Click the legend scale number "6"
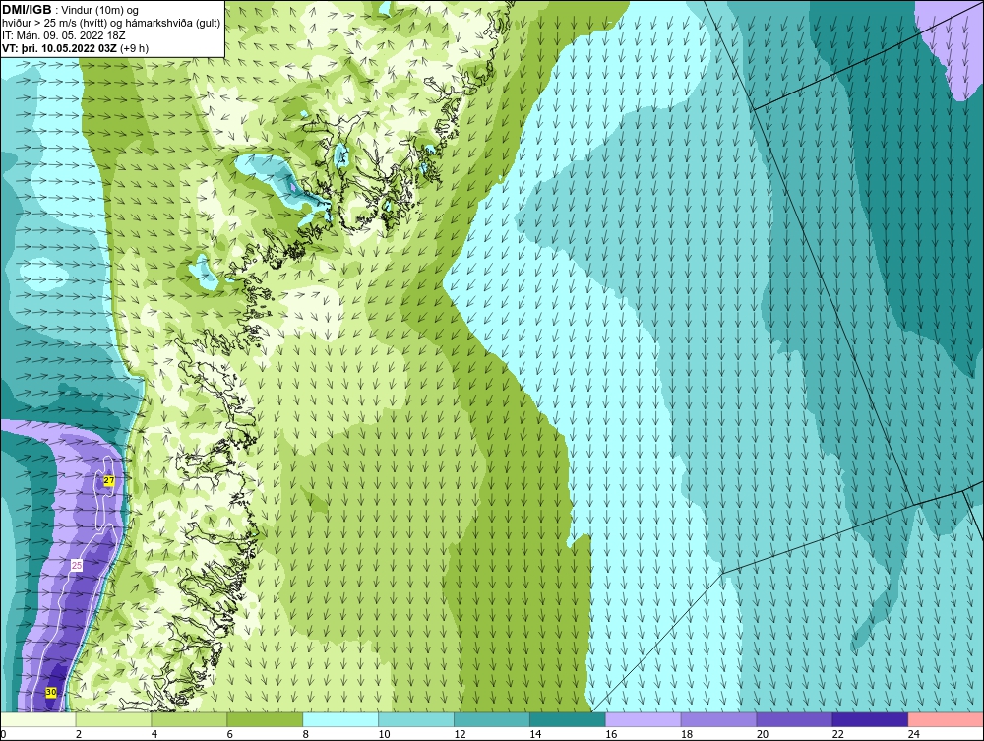The width and height of the screenshot is (984, 741). pos(229,734)
